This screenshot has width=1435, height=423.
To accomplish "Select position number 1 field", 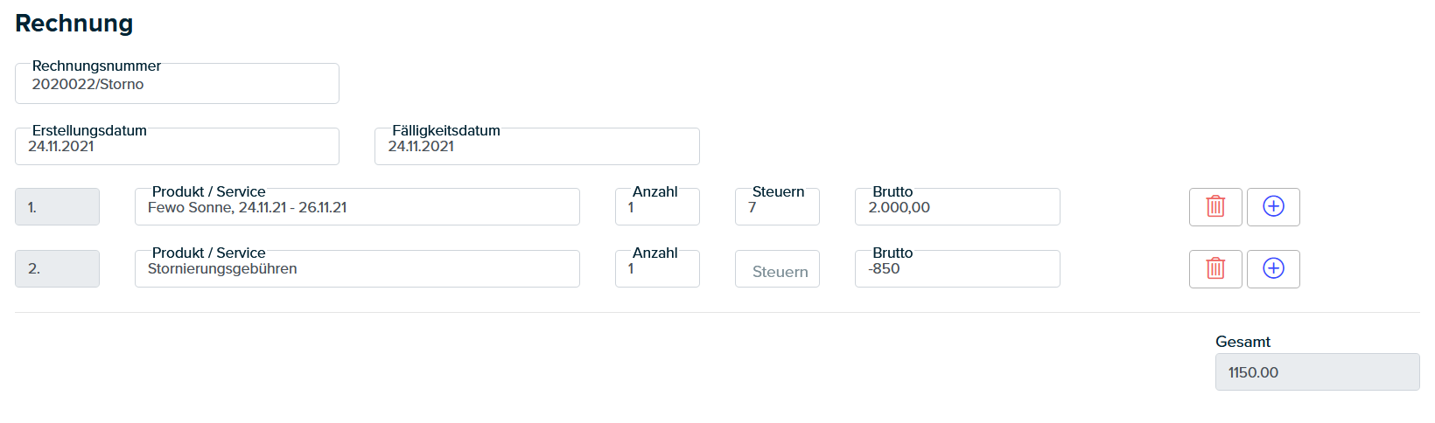I will point(57,207).
